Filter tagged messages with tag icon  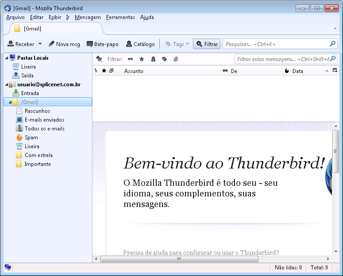[165, 59]
